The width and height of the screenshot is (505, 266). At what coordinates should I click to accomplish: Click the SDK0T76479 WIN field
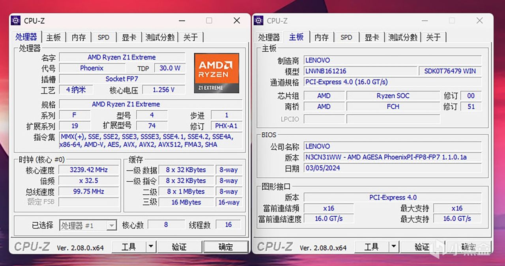450,71
